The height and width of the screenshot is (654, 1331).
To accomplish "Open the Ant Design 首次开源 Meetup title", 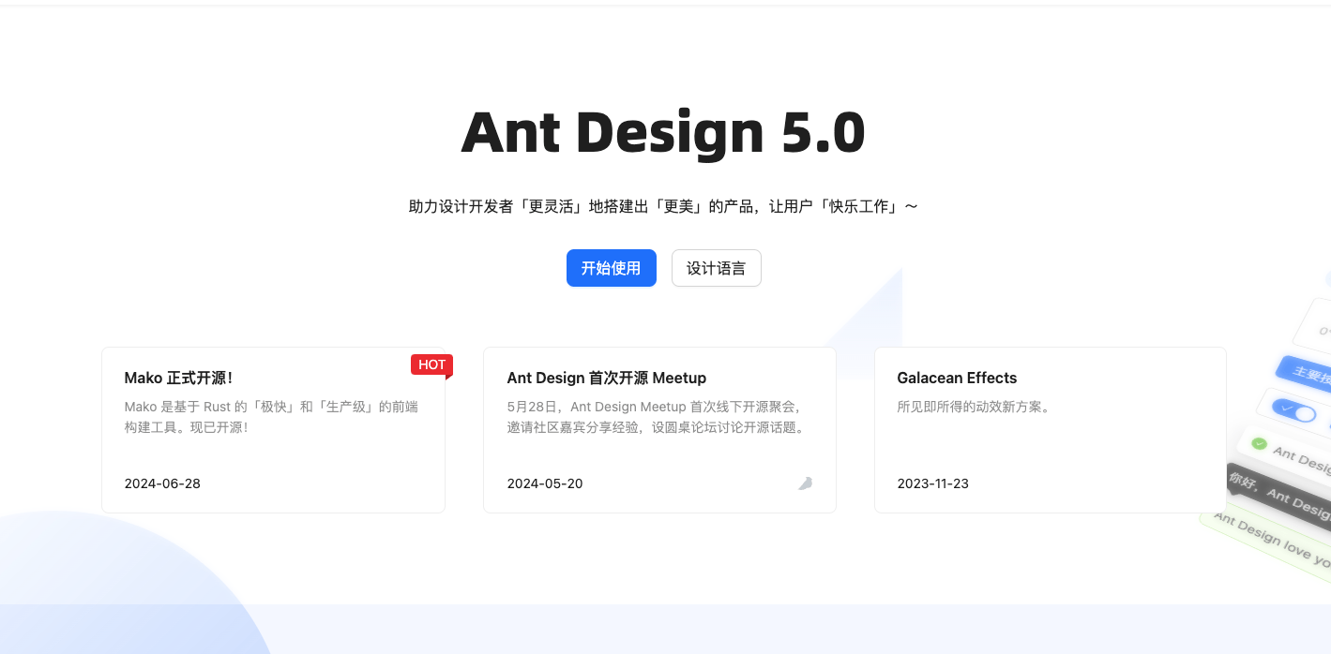I will click(x=607, y=378).
